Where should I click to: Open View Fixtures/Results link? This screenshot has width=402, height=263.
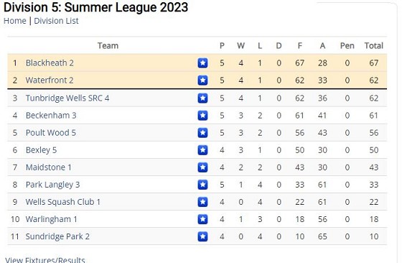(45, 259)
